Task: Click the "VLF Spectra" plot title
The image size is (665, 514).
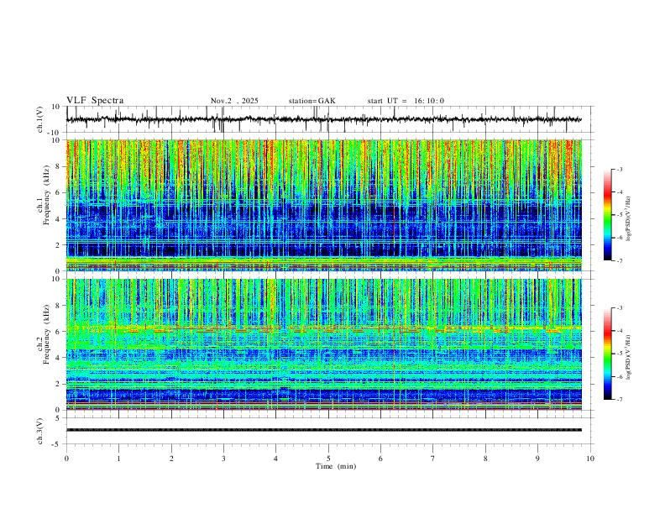Action: point(95,101)
